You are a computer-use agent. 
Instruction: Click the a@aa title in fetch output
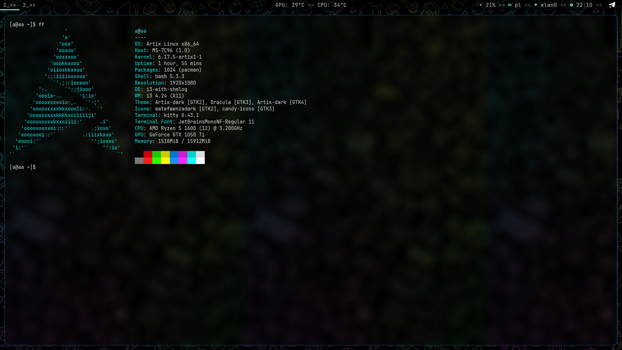(141, 31)
